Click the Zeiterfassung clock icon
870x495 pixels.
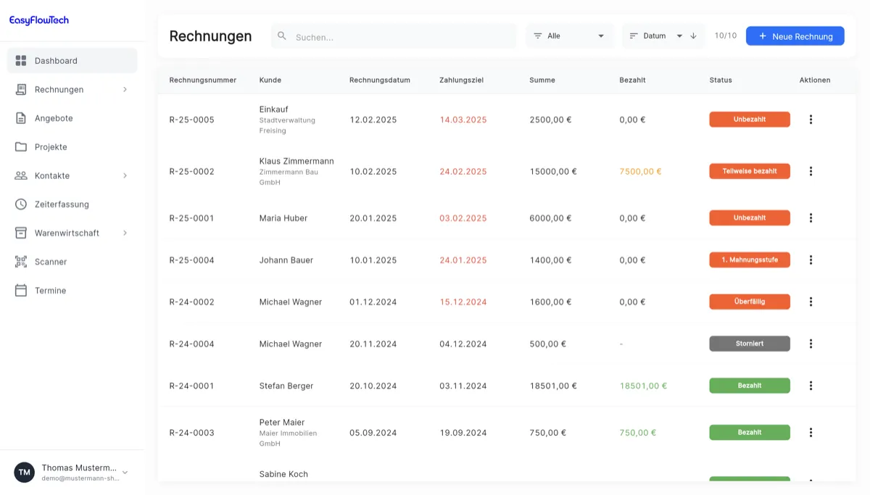[x=21, y=204]
